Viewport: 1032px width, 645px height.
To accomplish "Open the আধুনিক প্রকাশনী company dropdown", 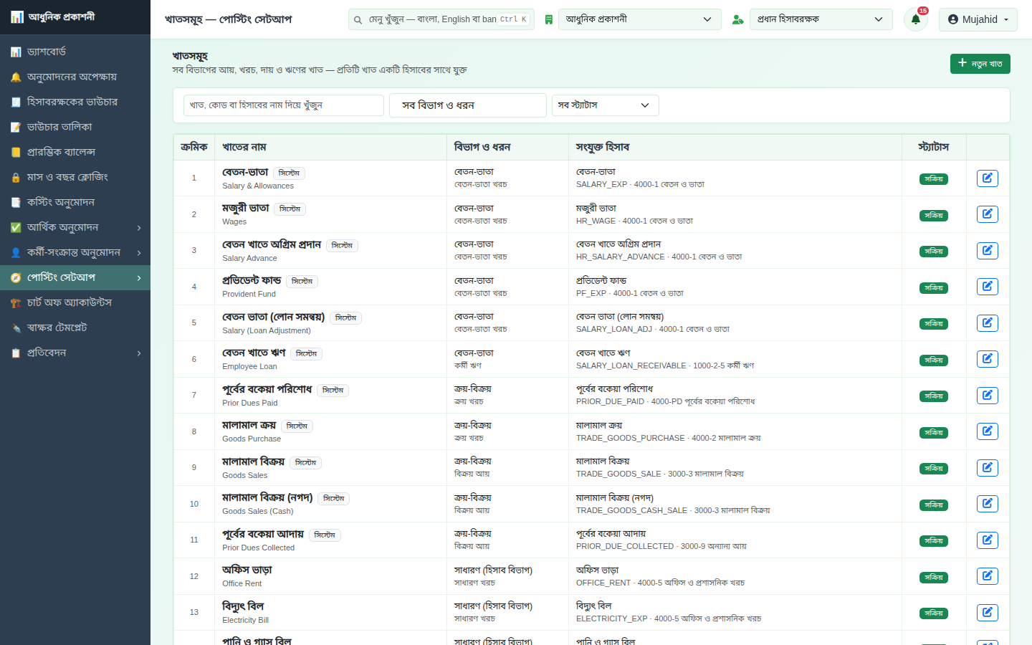I will 639,19.
